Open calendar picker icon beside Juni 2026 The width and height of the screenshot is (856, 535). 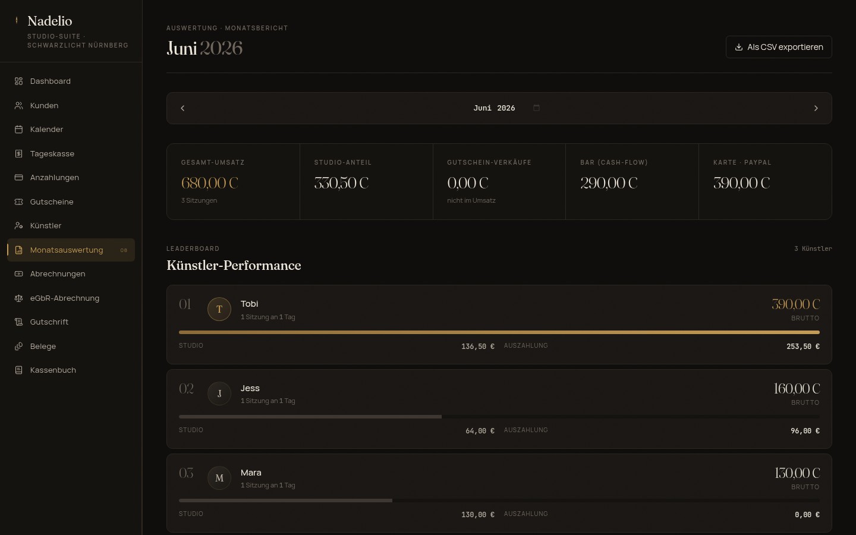click(x=536, y=108)
